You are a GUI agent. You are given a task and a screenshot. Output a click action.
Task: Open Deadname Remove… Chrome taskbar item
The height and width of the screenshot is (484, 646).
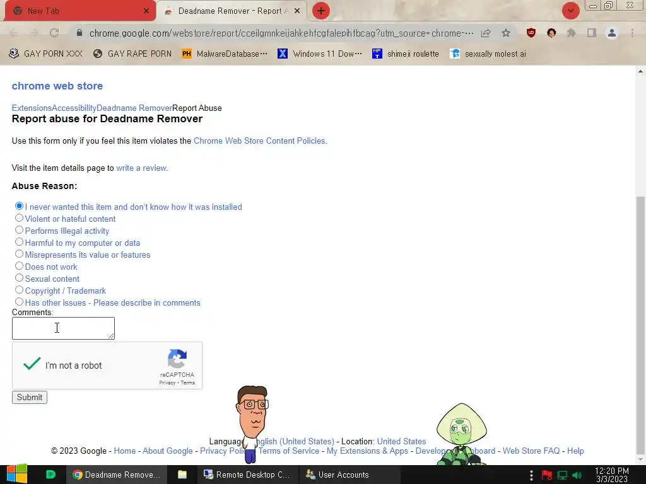click(117, 475)
